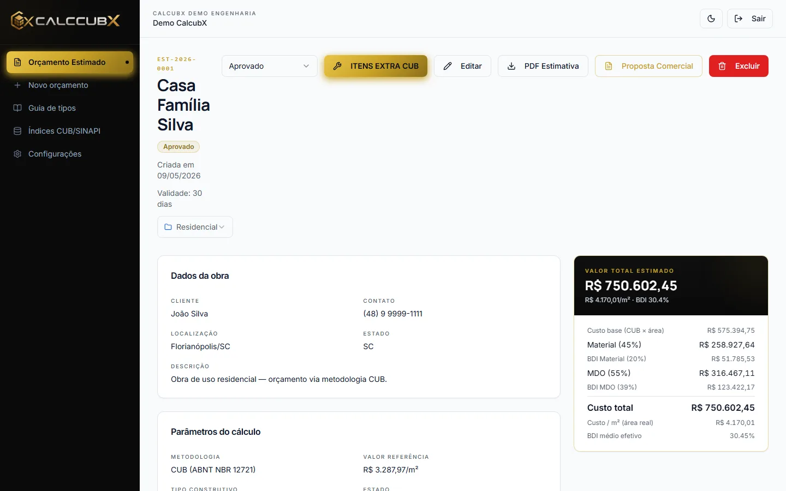Click the BDI Material value R$ 51.785,53

(733, 359)
